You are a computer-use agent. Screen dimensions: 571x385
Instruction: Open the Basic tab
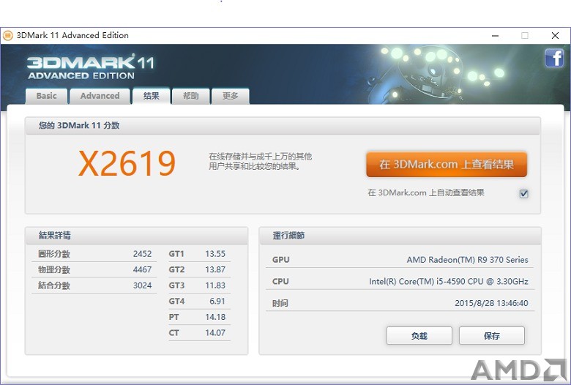[46, 96]
